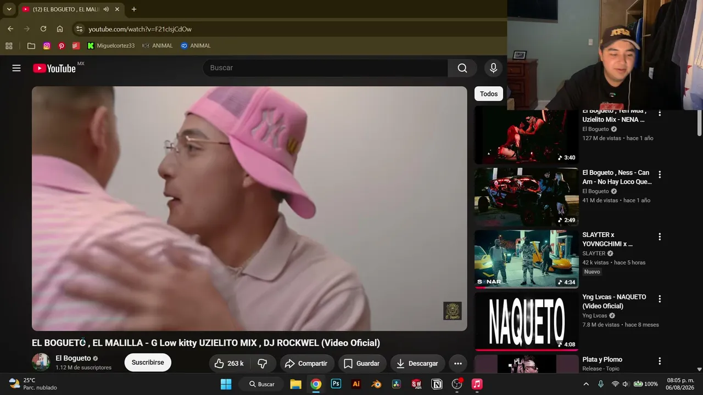Screen dimensions: 703x395
Task: Open the OBS Studio taskbar icon
Action: pos(457,384)
